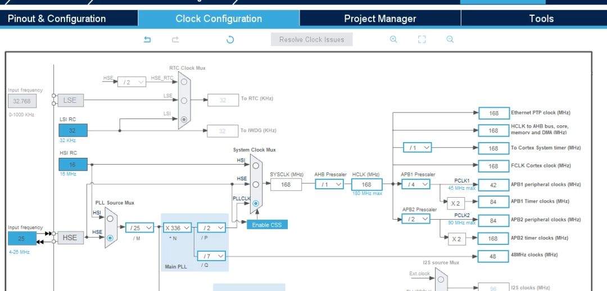Open the APB1 Prescaler dropdown
This screenshot has width=607, height=291.
coord(416,184)
